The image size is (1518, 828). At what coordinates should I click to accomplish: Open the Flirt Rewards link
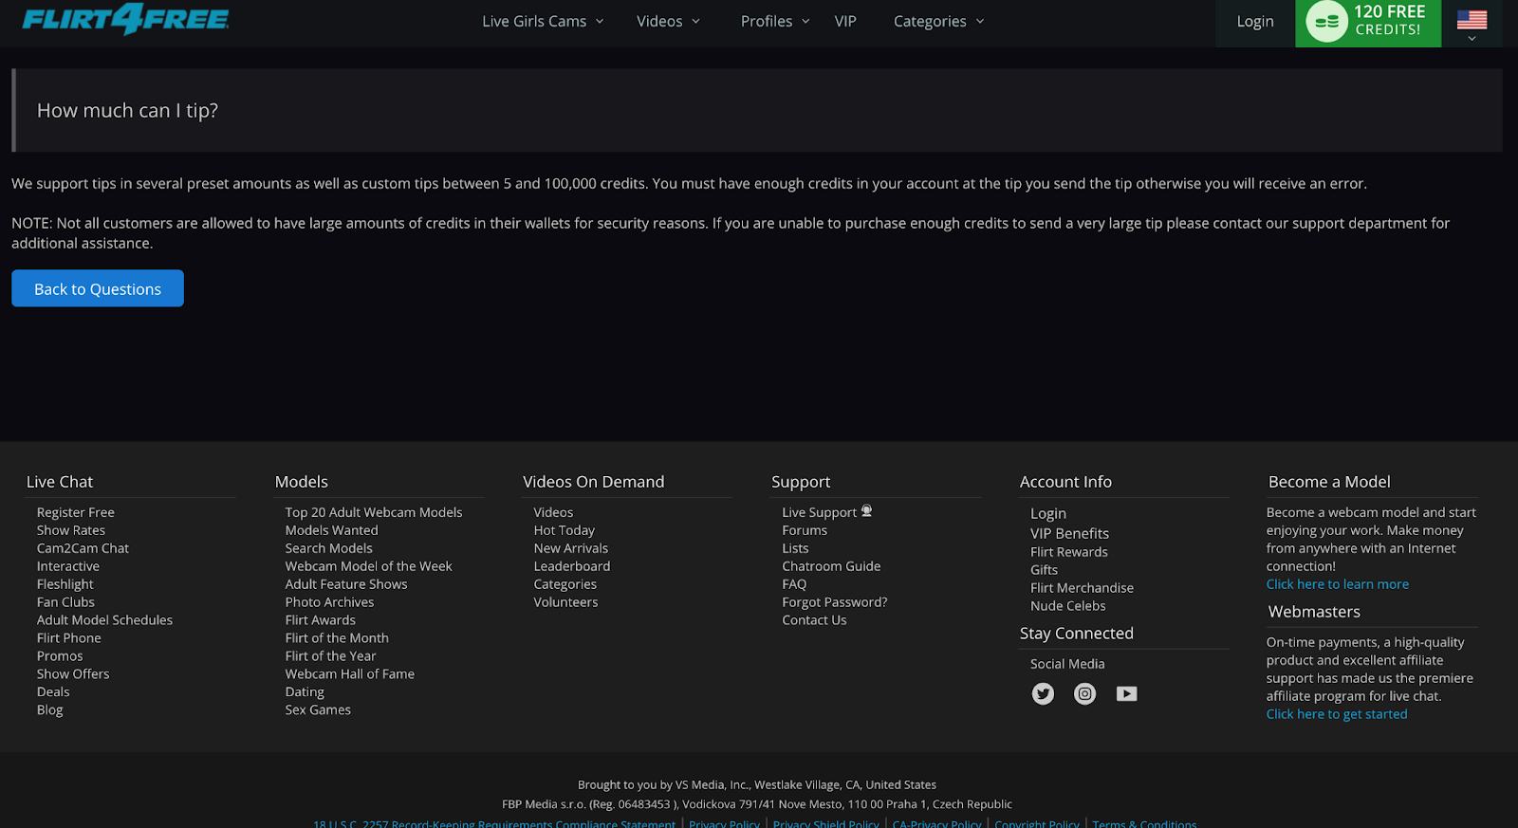pos(1069,552)
